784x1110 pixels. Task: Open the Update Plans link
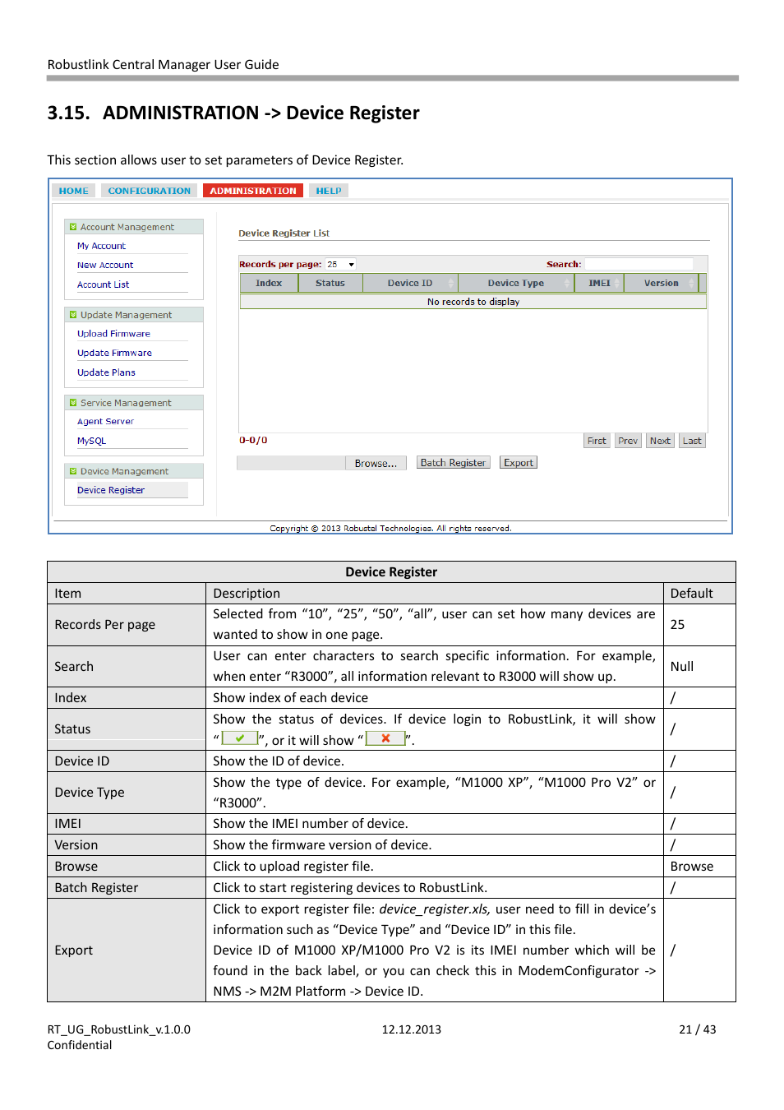106,372
